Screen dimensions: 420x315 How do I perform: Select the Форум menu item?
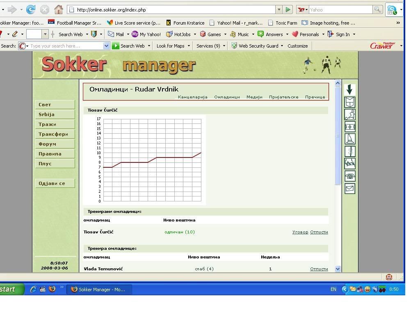55,144
